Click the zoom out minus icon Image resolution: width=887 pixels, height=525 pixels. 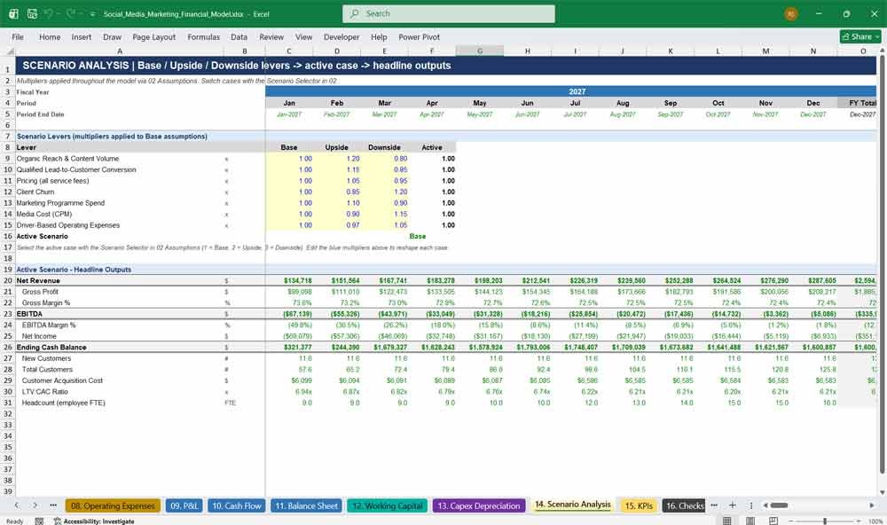[791, 521]
